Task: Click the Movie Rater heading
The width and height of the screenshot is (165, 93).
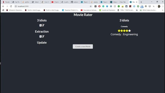Action: [x=83, y=15]
